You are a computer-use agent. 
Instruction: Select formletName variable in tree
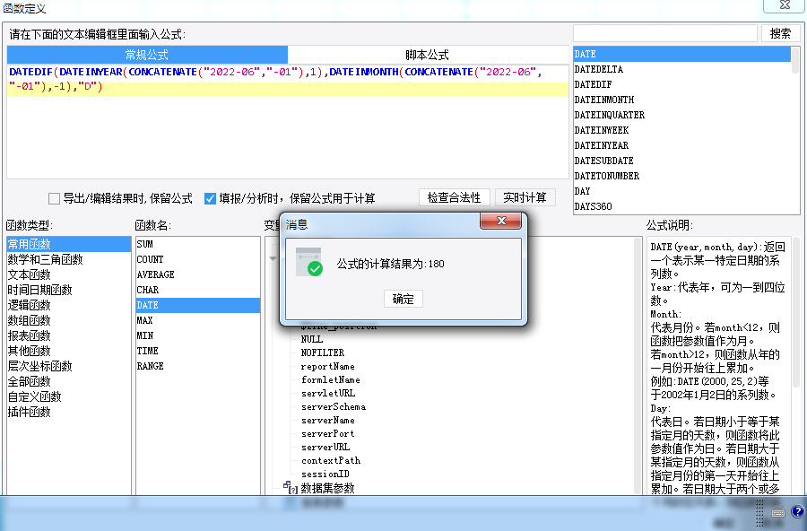(x=330, y=379)
